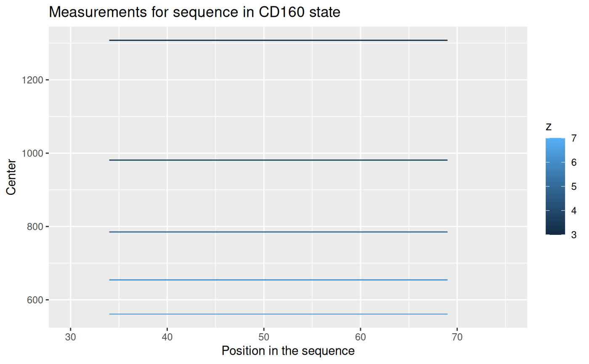Image resolution: width=589 pixels, height=364 pixels.
Task: Click the medium-blue line below the 800 gridline
Action: (278, 232)
